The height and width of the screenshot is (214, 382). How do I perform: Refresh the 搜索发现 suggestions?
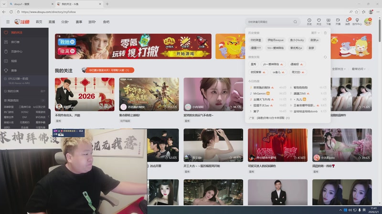[x=325, y=57]
